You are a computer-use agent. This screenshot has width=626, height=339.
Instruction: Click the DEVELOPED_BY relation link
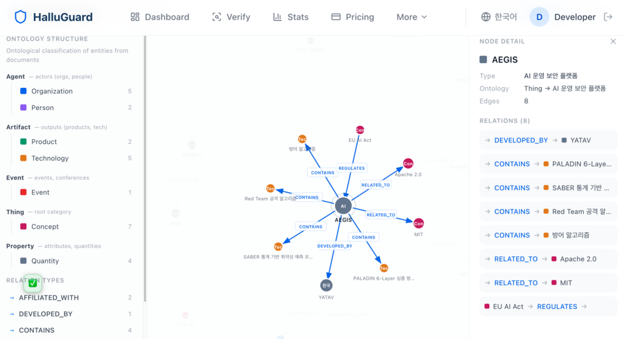[x=521, y=140]
